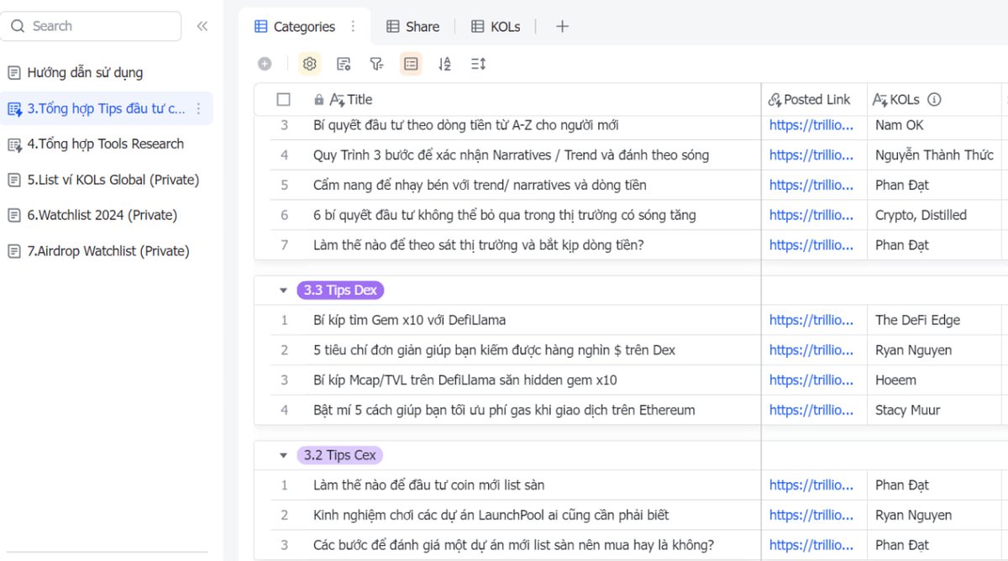The height and width of the screenshot is (561, 1008).
Task: Open the A-Z sort icon
Action: pos(444,63)
